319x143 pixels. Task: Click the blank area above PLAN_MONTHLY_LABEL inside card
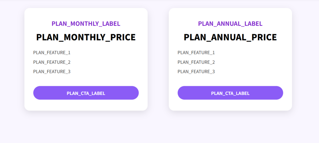pyautogui.click(x=86, y=14)
